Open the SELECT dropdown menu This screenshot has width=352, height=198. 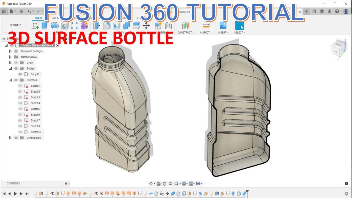pyautogui.click(x=240, y=32)
